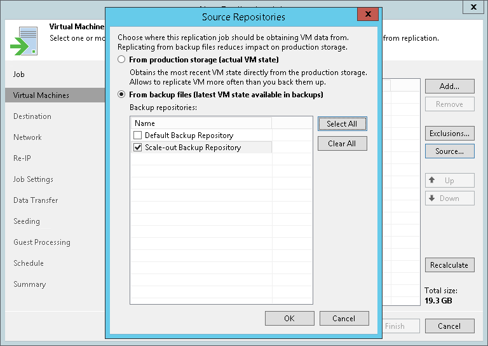Click Add... button in wizard window

click(450, 86)
